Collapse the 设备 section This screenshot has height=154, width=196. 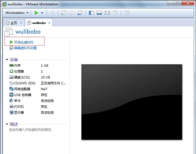click(x=7, y=60)
